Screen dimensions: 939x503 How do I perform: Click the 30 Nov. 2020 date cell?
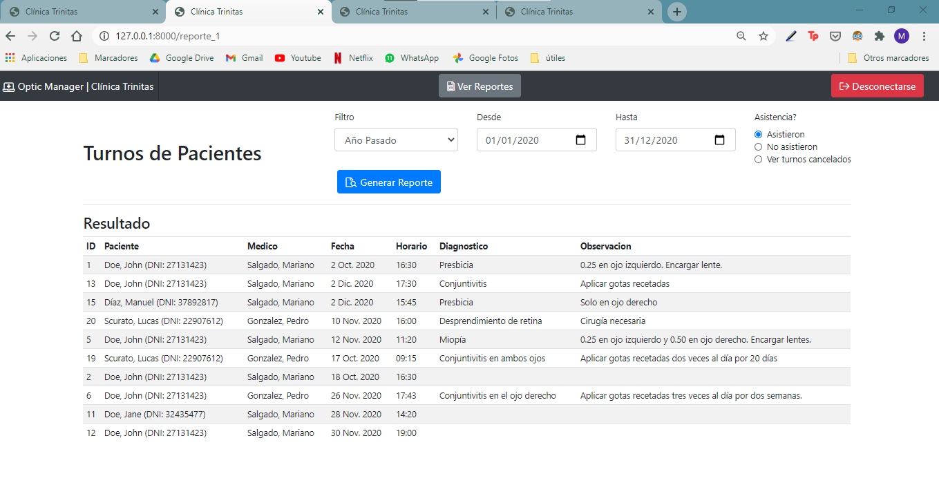[x=356, y=433]
